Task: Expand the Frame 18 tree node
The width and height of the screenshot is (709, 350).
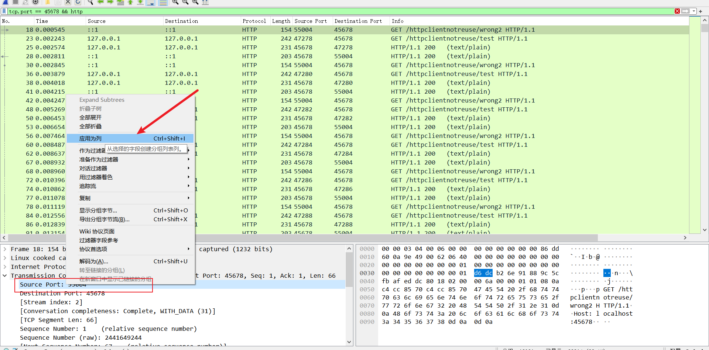Action: point(4,249)
